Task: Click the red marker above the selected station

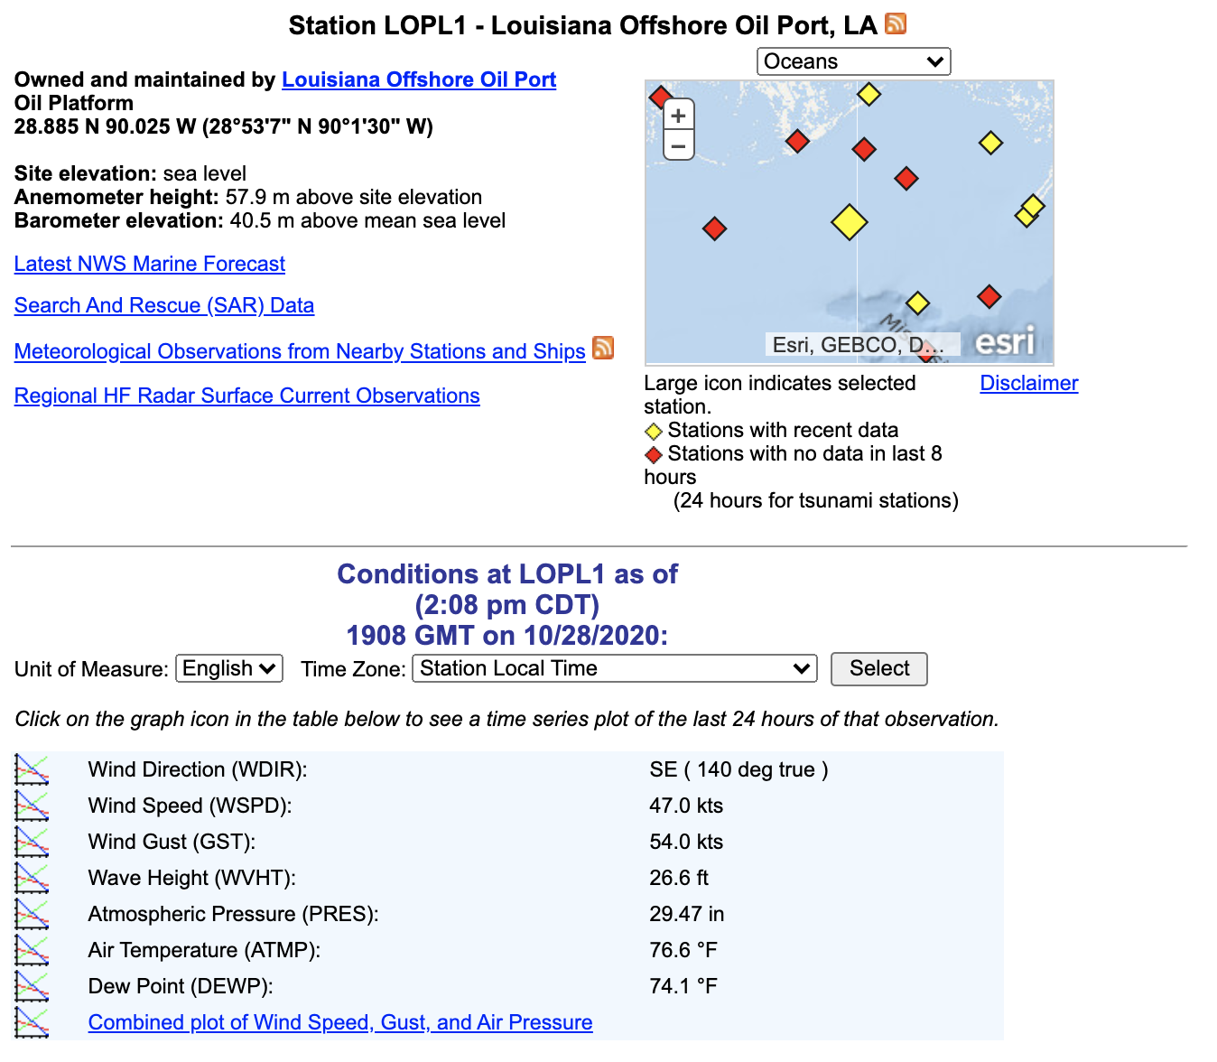Action: coord(864,149)
